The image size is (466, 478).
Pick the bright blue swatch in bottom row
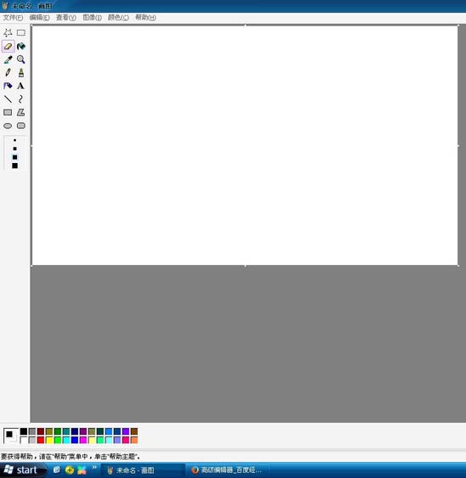[75, 440]
